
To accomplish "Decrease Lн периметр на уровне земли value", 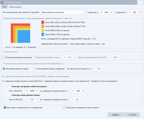I will coord(73,91).
